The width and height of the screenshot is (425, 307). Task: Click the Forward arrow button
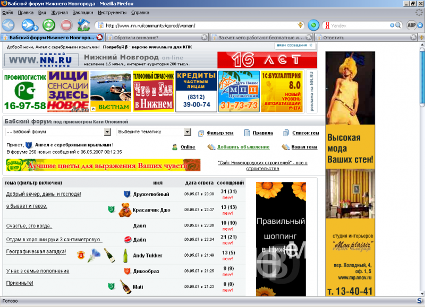click(x=28, y=25)
